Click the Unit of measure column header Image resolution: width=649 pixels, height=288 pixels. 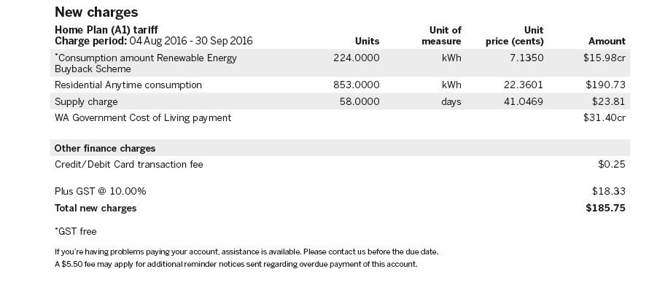pyautogui.click(x=441, y=36)
